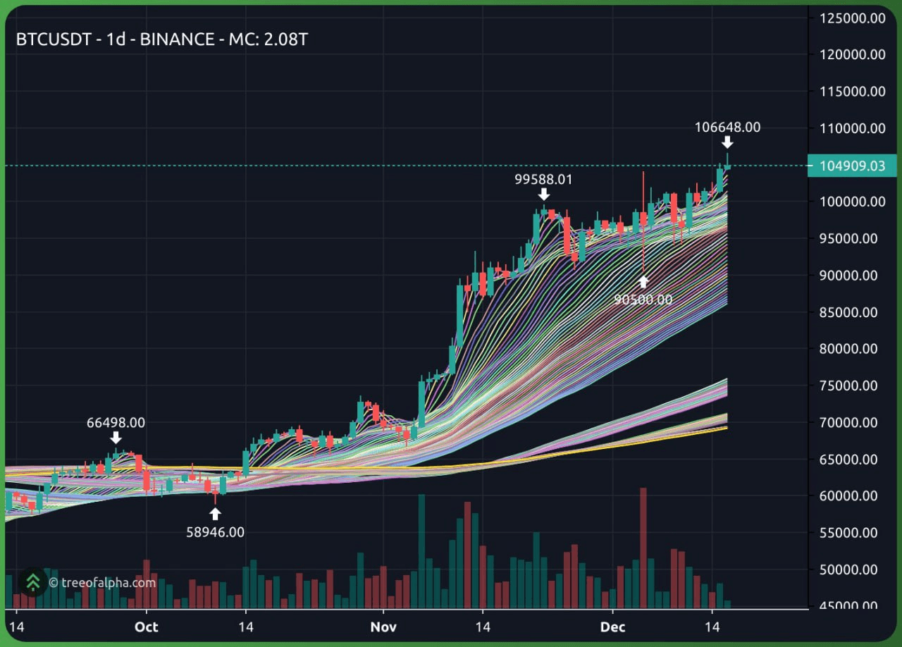Click the 66498.00 high annotation
Screen dimensions: 902x647
(x=116, y=423)
